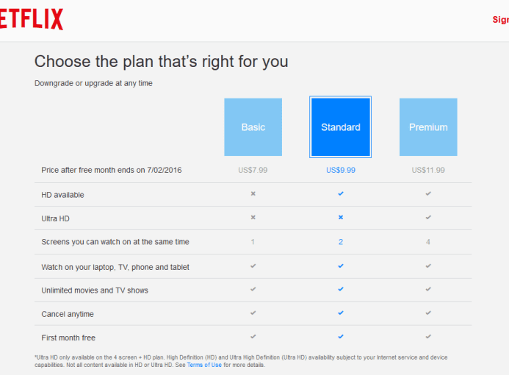Click the Basic Ultra HD cross icon
The image size is (509, 375).
point(253,218)
